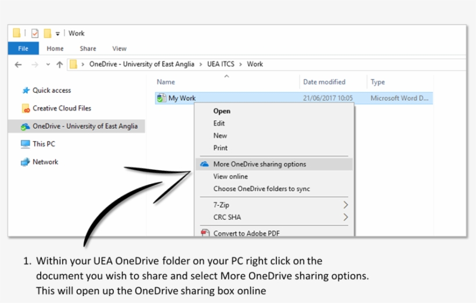The image size is (476, 303).
Task: Sort by Date modified column header
Action: 324,82
